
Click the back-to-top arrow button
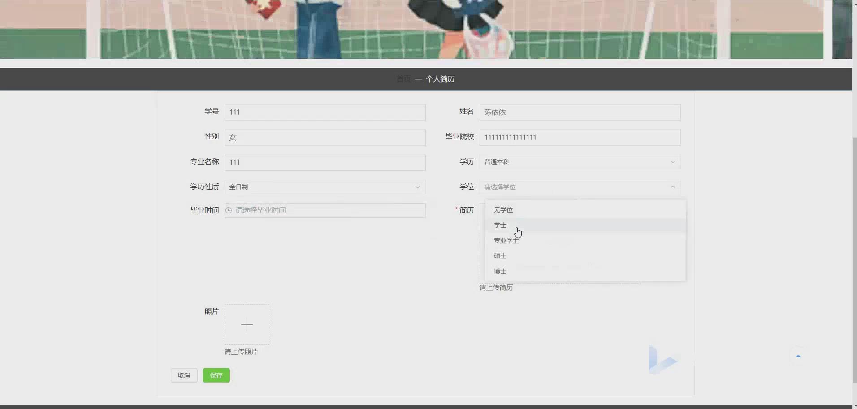pyautogui.click(x=798, y=356)
